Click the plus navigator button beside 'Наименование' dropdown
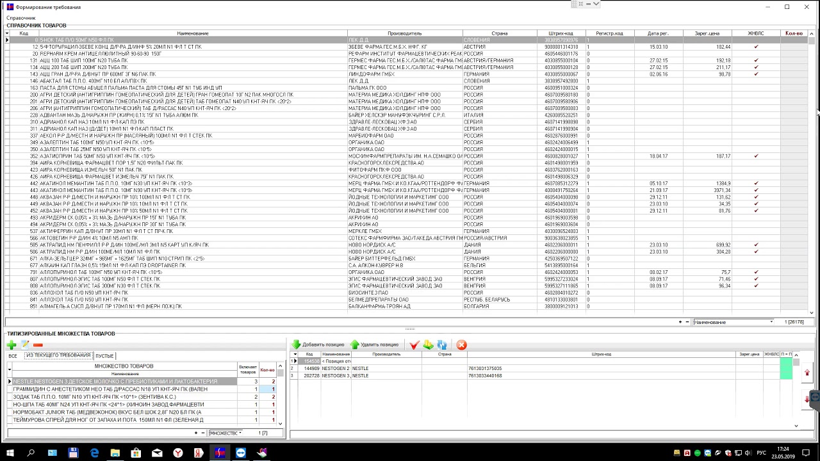820x461 pixels. pos(680,321)
